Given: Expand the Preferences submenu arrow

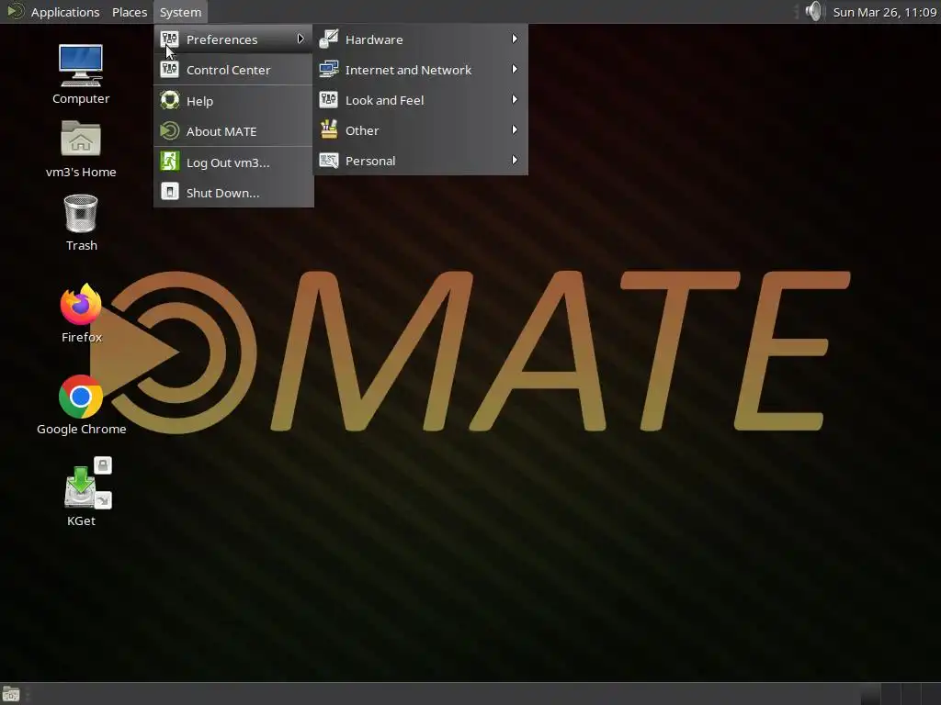Looking at the screenshot, I should click(300, 39).
